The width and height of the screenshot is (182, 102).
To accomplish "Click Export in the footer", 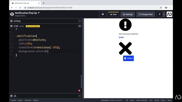I will coord(163,100).
